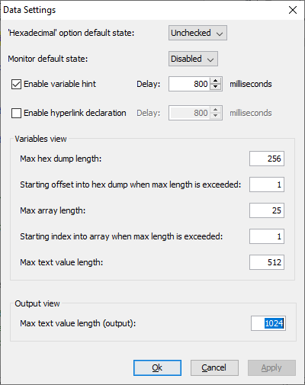This screenshot has width=305, height=385.
Task: Cancel the Data Settings changes
Action: point(214,367)
